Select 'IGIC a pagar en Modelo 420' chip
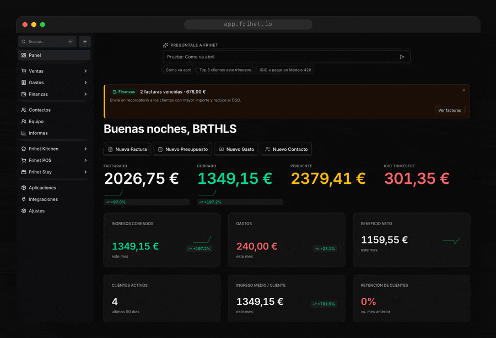This screenshot has width=496, height=338. pyautogui.click(x=285, y=70)
